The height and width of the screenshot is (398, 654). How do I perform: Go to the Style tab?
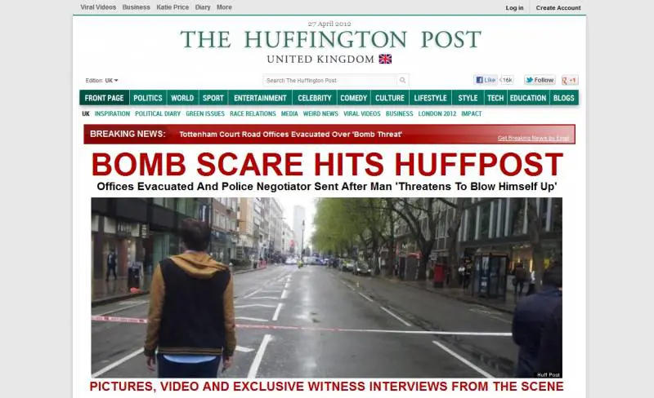tap(468, 98)
